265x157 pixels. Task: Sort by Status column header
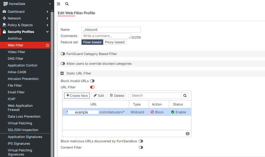pos(180,104)
